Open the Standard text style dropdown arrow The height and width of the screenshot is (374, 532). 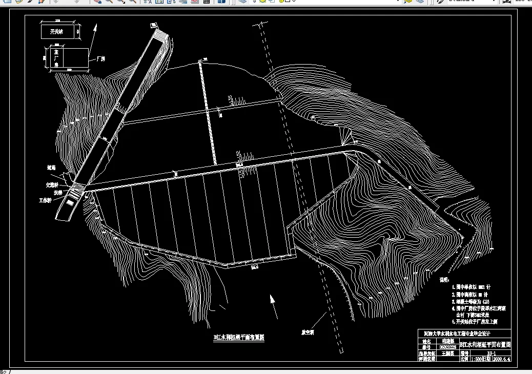(494, 1)
